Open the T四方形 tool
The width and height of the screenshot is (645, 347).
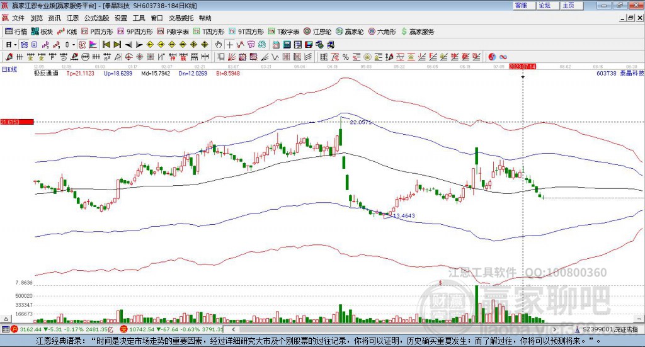(x=209, y=31)
